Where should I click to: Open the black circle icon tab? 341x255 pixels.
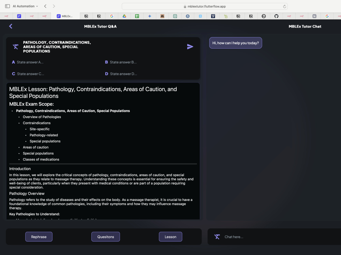click(x=264, y=16)
